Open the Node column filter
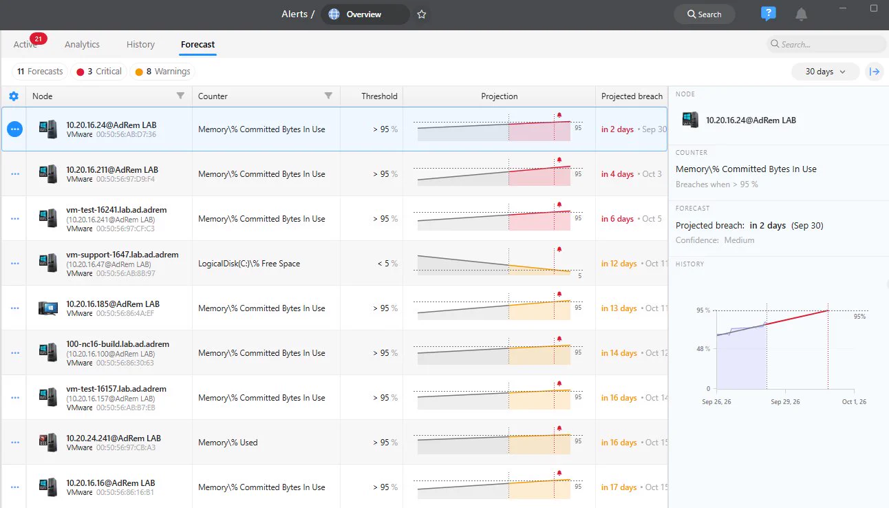Image resolution: width=889 pixels, height=508 pixels. tap(180, 96)
